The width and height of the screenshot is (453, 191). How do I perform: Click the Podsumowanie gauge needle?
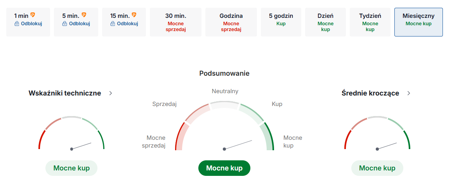(238, 144)
